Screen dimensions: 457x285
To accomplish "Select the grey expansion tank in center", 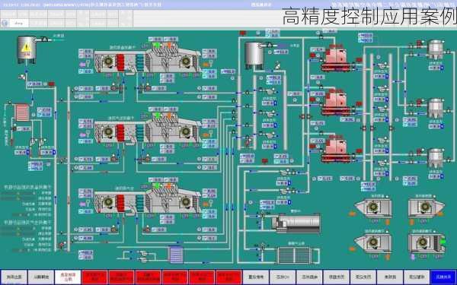I will click(254, 55).
